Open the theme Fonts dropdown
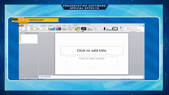 [123, 29]
